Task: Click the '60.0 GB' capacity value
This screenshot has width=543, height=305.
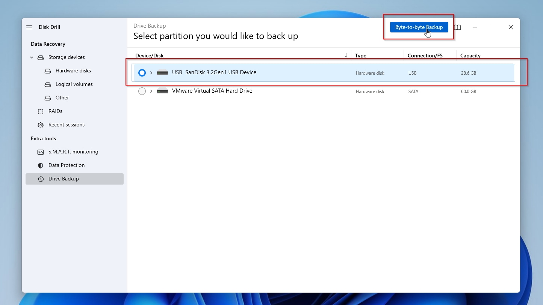Action: (x=469, y=92)
